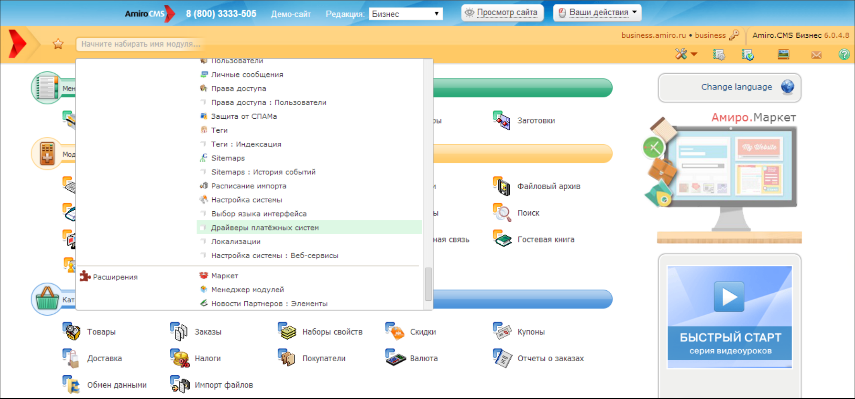
Task: Open Заказы module icon
Action: (x=180, y=332)
